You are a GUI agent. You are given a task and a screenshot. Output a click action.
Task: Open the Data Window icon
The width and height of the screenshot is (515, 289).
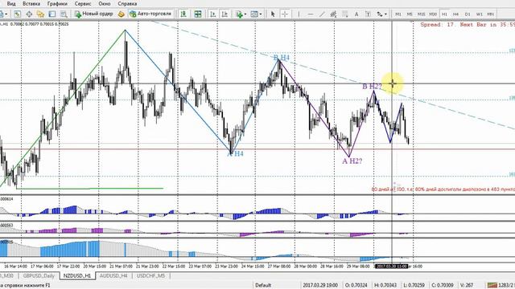pos(29,14)
